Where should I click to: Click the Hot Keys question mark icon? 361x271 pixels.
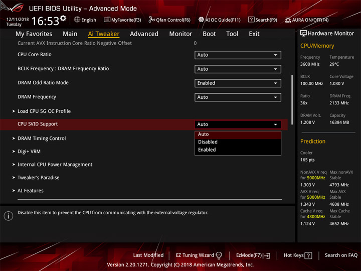tap(308, 255)
